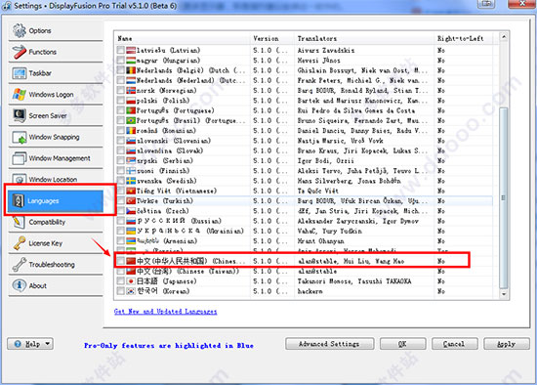
Task: Click the Vietnamese flag icon
Action: [x=131, y=191]
